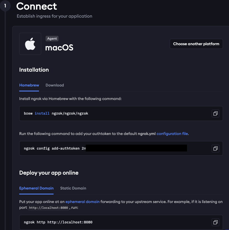229x230 pixels.
Task: Select the Static Domain tab
Action: click(73, 188)
